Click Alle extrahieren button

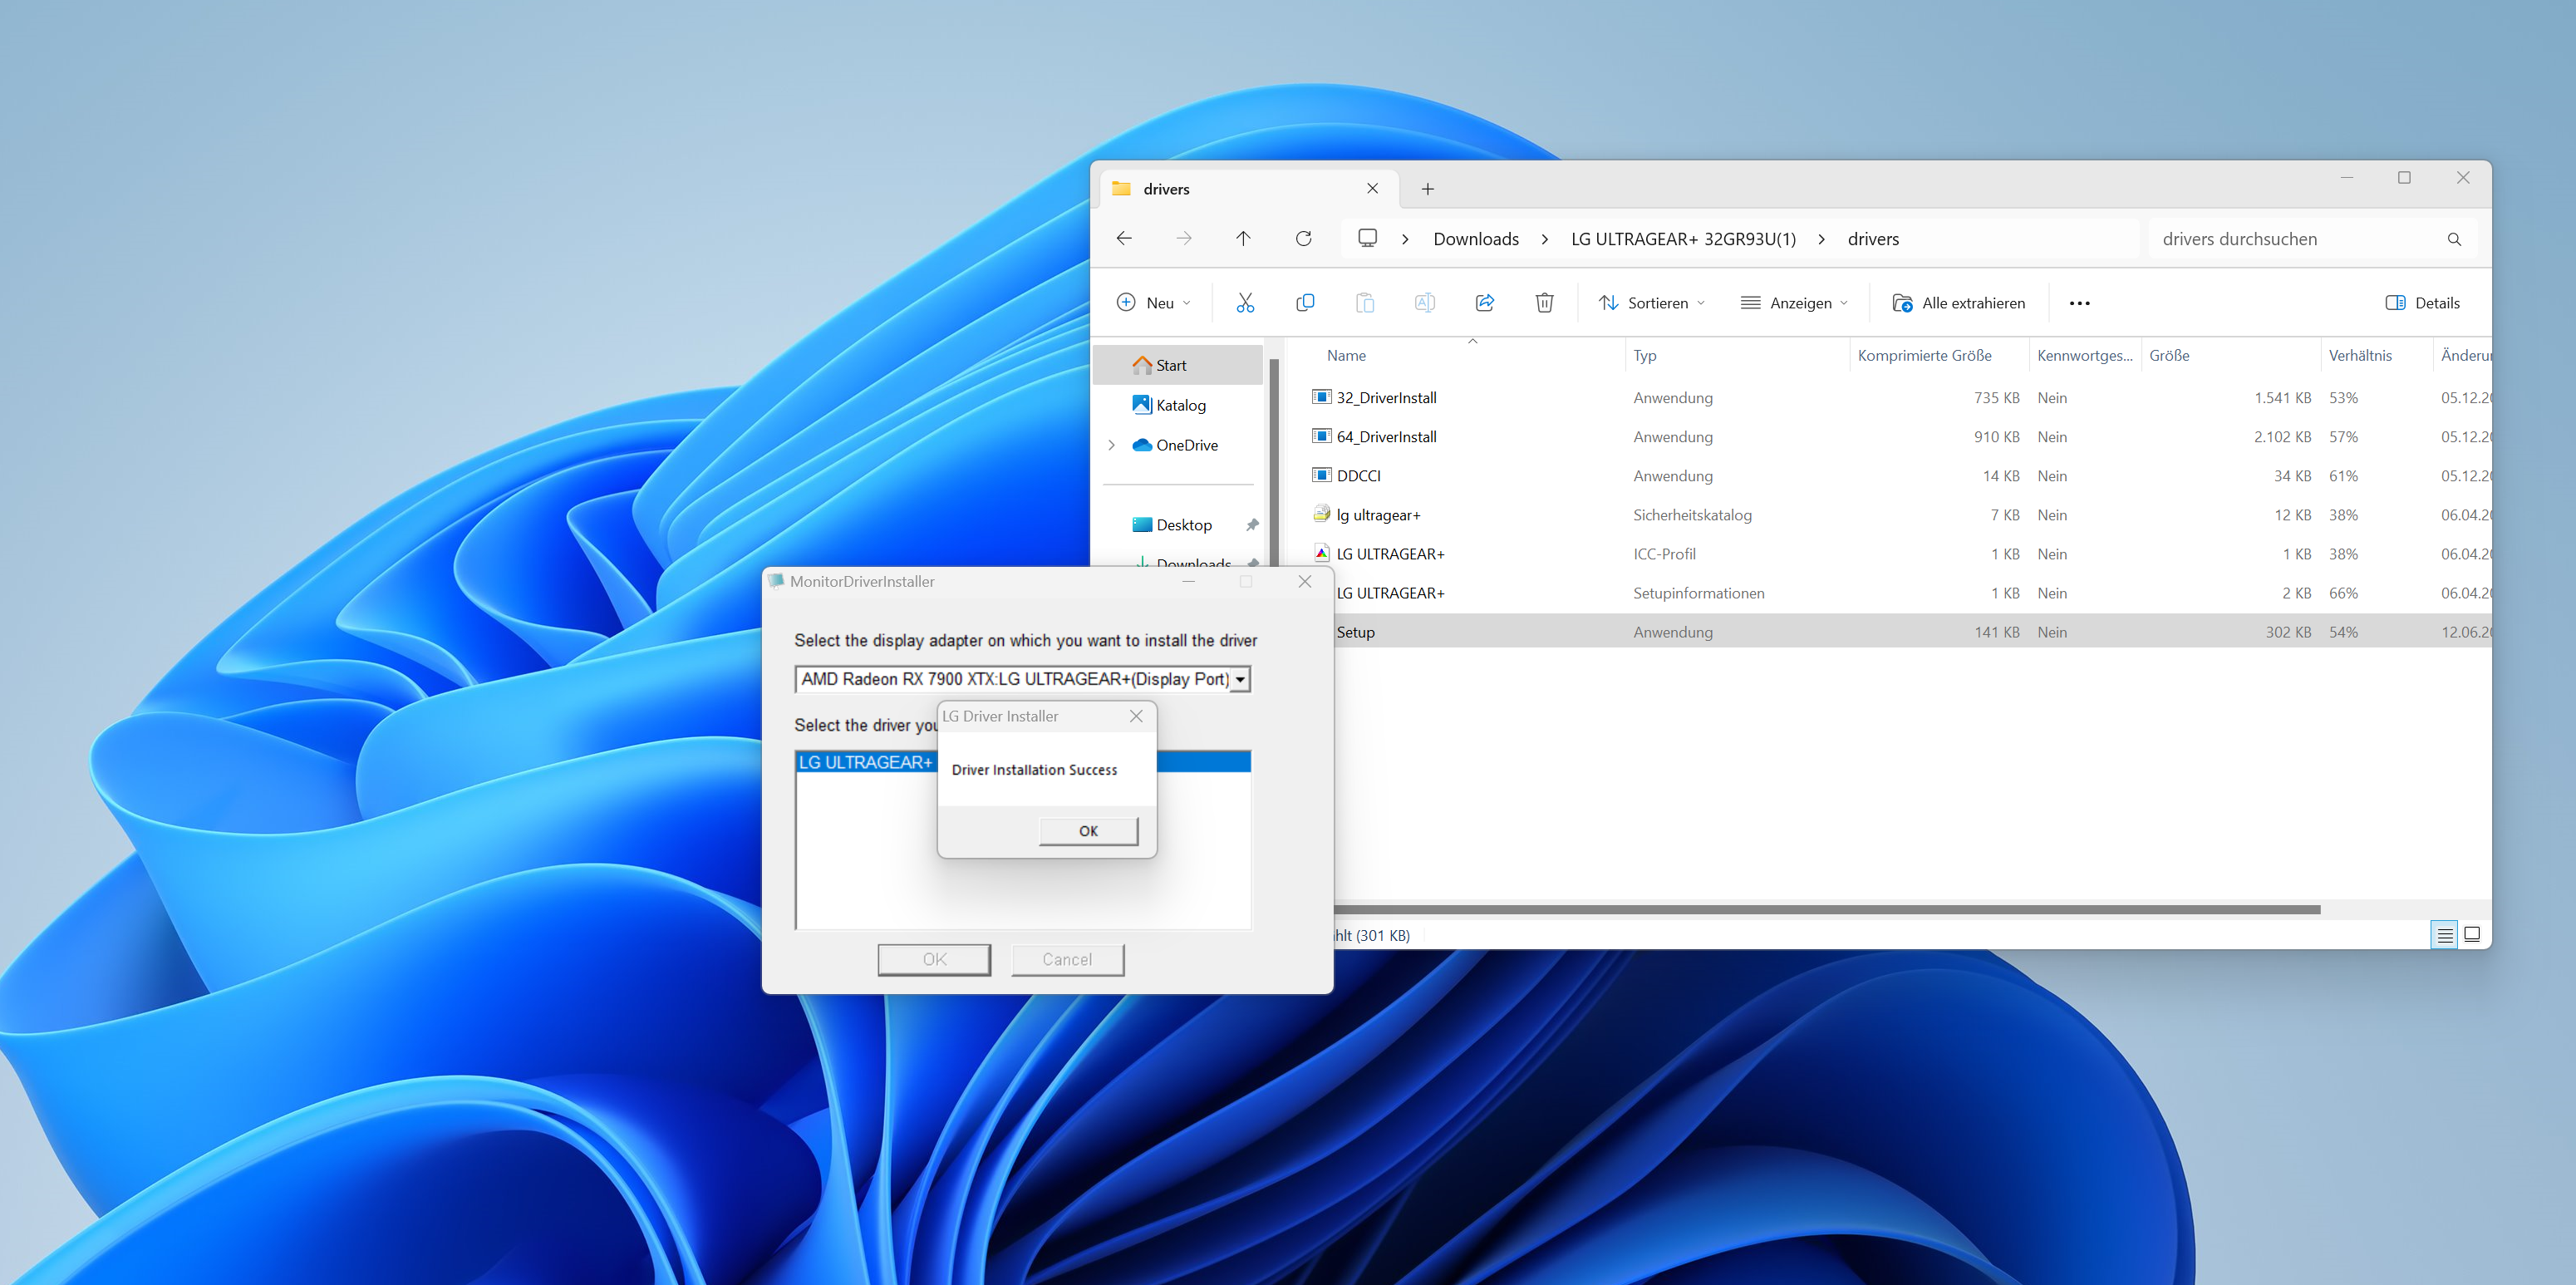[1959, 303]
